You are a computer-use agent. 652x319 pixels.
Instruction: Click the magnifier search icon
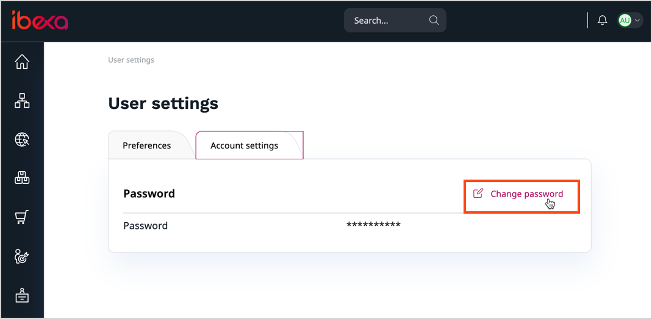(434, 20)
